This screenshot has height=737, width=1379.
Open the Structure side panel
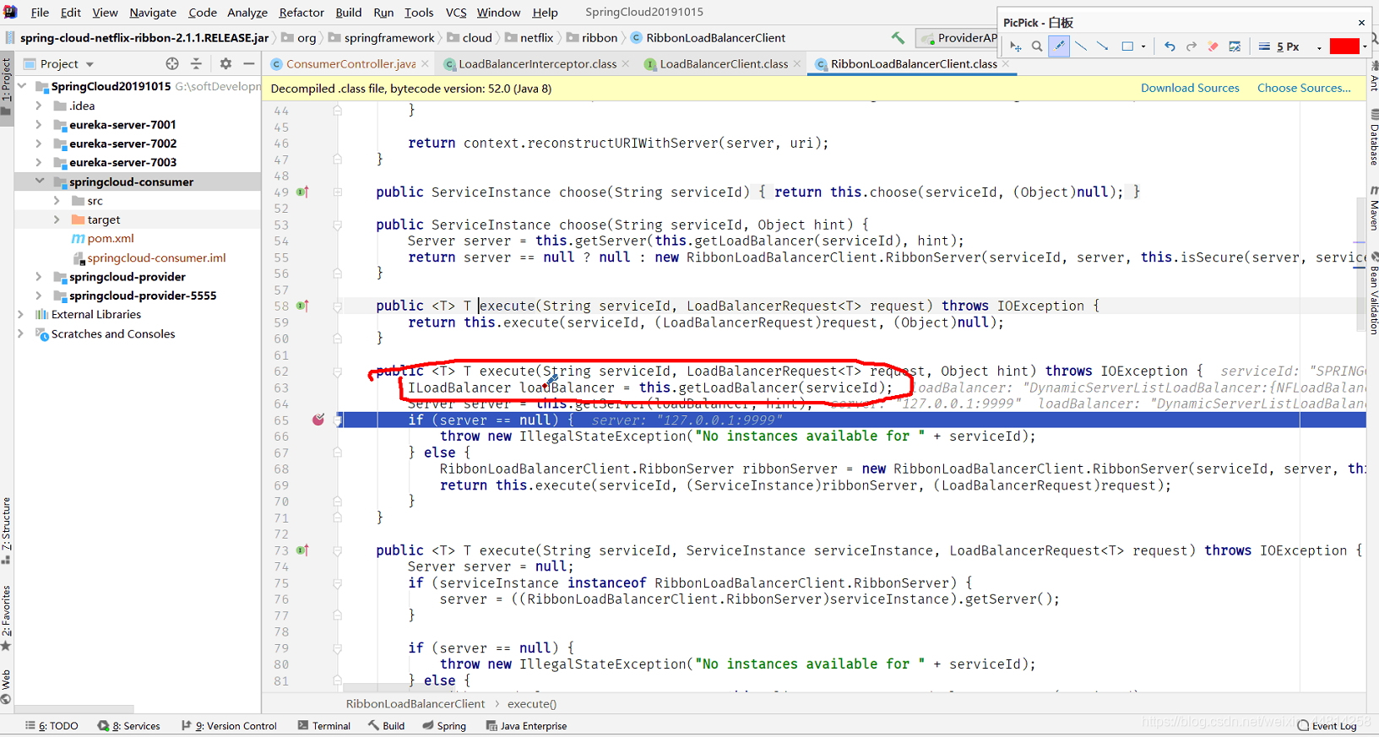tap(7, 531)
